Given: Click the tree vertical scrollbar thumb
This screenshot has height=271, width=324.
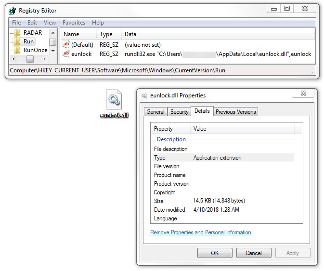Looking at the screenshot, I should point(53,42).
